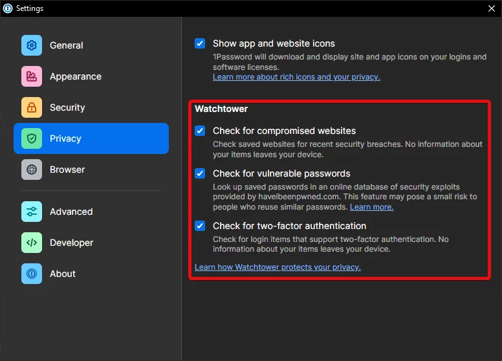The height and width of the screenshot is (361, 502).
Task: Click the Check for vulnerable passwords label
Action: click(x=281, y=173)
